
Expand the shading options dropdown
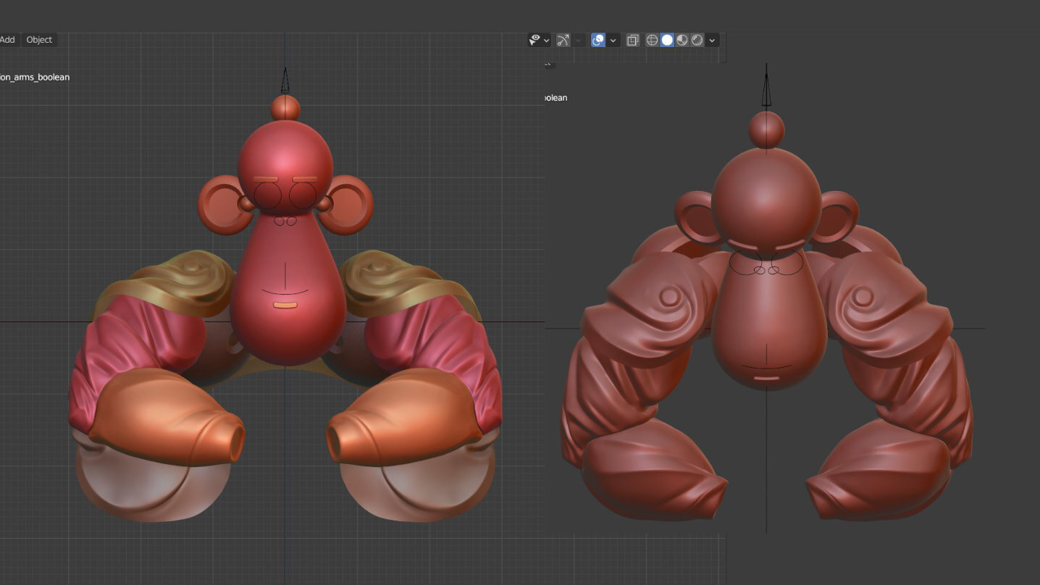(712, 41)
